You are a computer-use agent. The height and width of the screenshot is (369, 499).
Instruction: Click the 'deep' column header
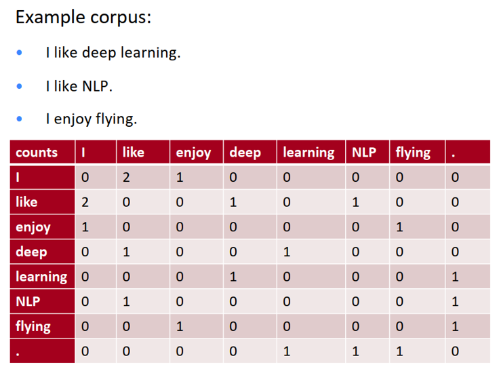[245, 153]
